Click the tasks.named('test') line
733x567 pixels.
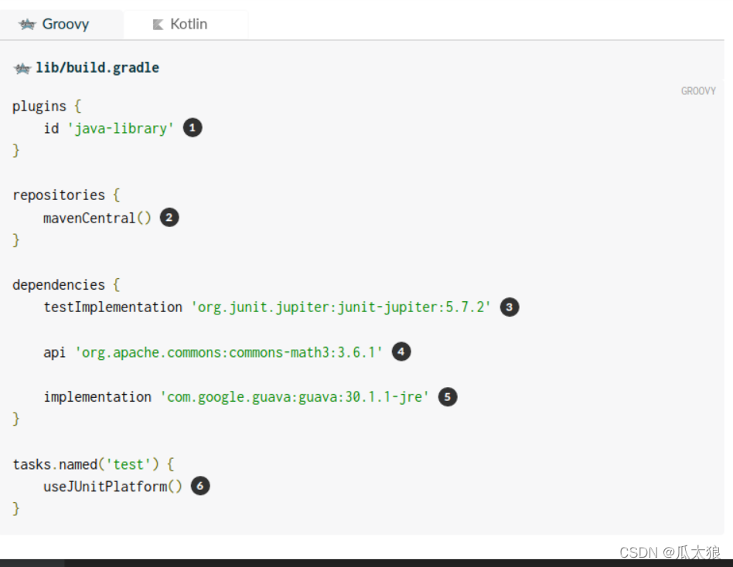[93, 465]
